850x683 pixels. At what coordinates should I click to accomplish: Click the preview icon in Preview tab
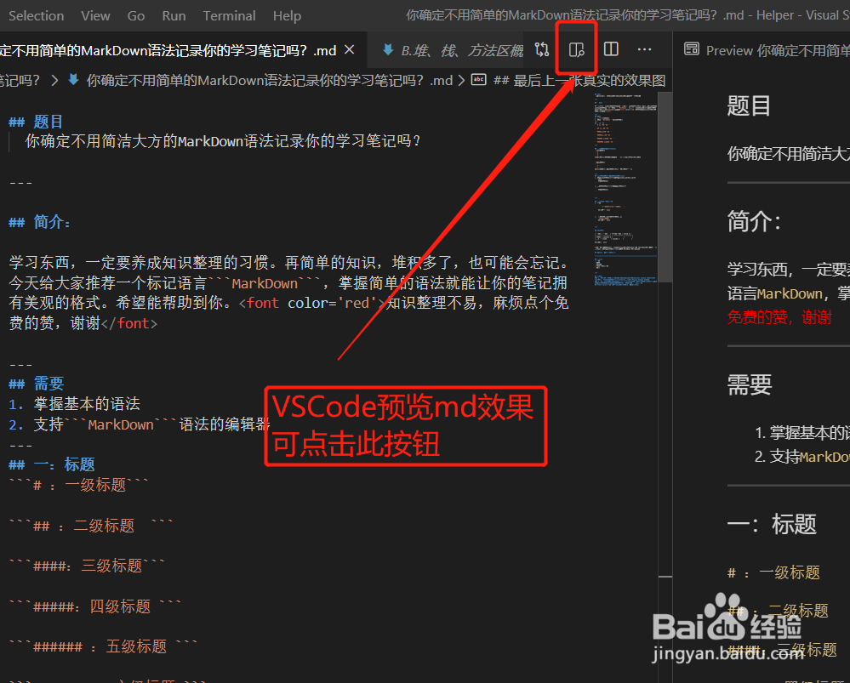tap(691, 49)
